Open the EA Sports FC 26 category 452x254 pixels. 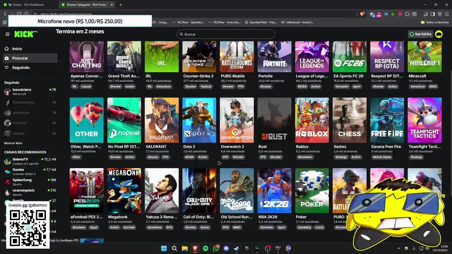click(350, 56)
